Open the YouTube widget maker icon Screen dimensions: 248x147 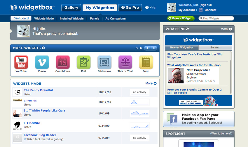(21, 62)
